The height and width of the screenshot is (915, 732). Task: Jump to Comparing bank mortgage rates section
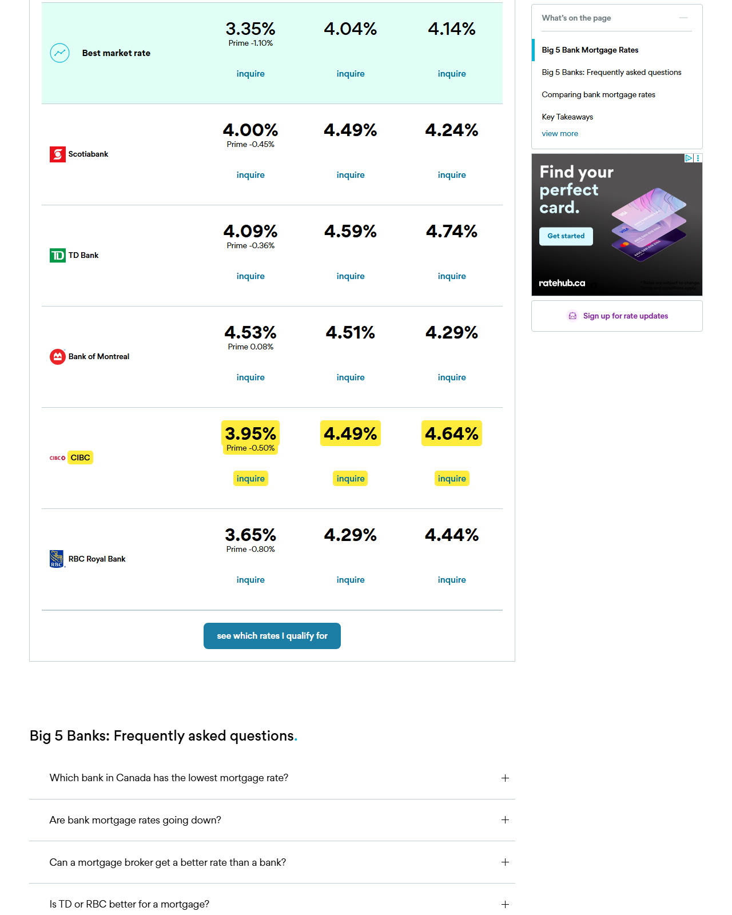(x=598, y=95)
